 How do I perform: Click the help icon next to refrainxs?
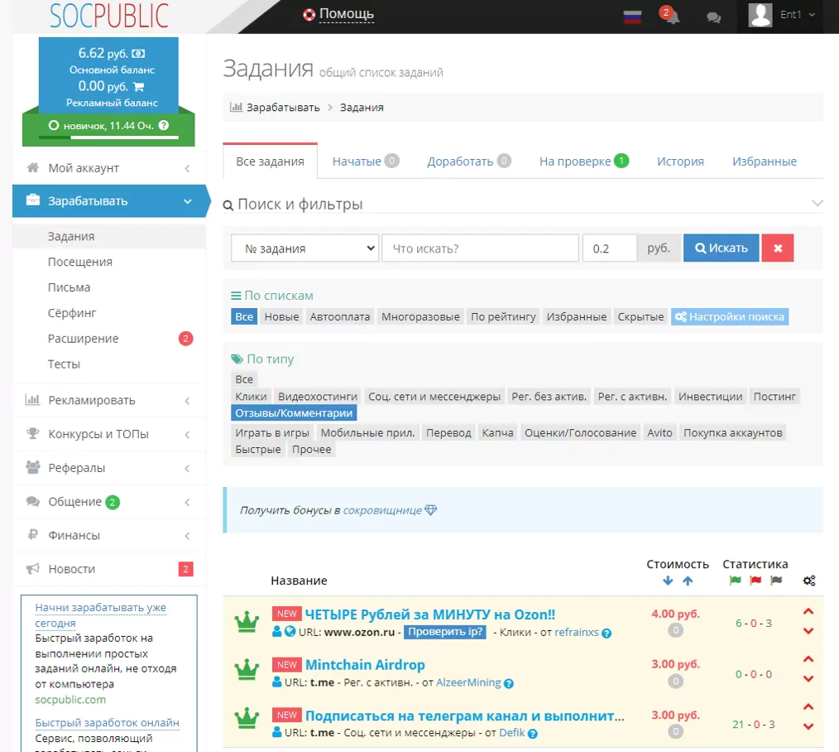point(606,633)
